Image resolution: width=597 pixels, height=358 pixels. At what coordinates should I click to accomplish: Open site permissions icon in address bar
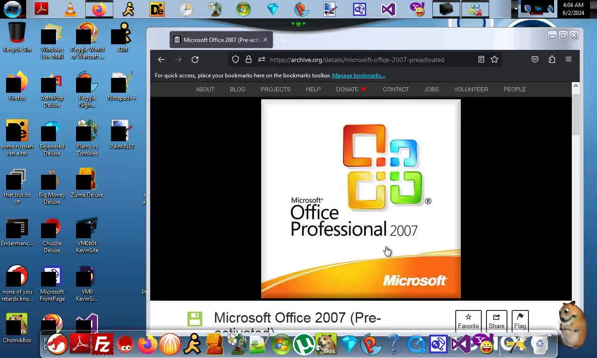(262, 60)
